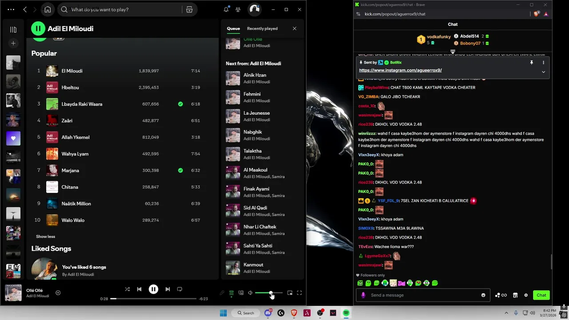
Task: Select Aïnik Hzan in the queue
Action: (262, 78)
